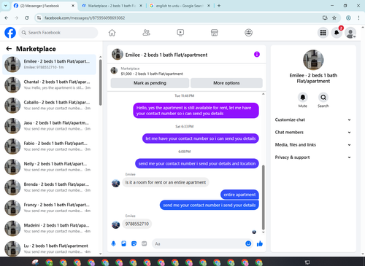
Task: Click chat header listing thumbnail
Action: click(x=118, y=55)
